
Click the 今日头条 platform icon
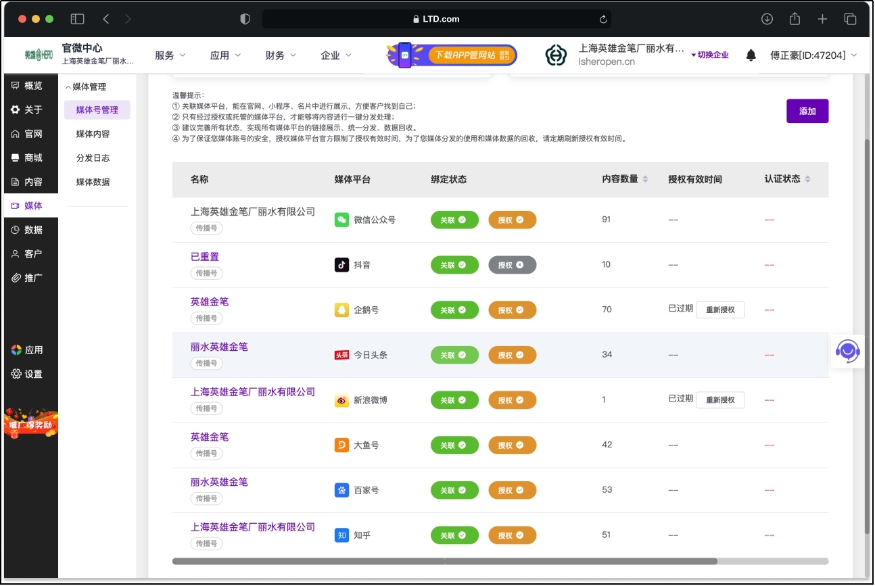point(341,355)
